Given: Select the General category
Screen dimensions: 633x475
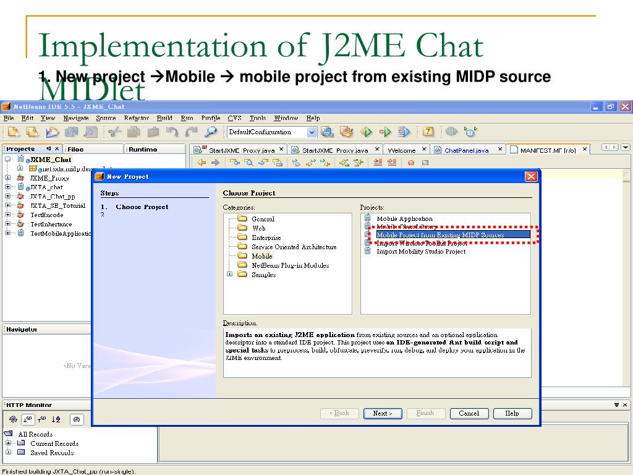Looking at the screenshot, I should click(263, 219).
